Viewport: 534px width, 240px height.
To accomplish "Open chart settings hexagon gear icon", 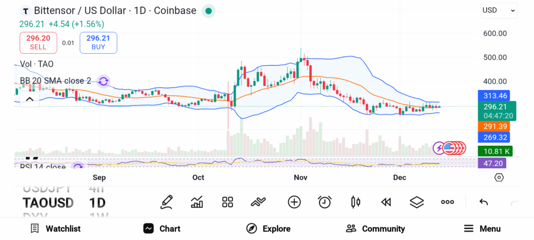I will 499,178.
